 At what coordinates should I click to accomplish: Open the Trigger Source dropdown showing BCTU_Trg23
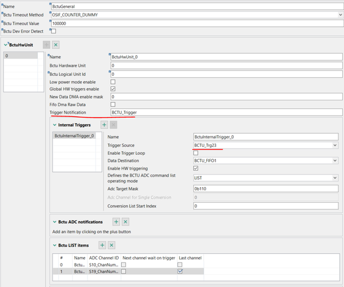335,145
